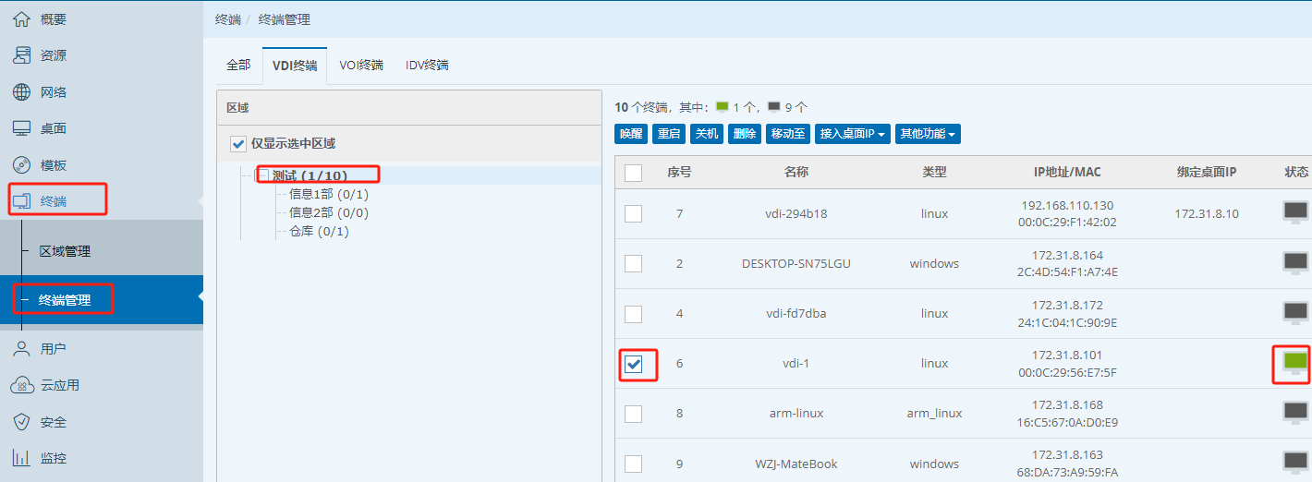Expand the 其他功能 dropdown menu

[928, 134]
